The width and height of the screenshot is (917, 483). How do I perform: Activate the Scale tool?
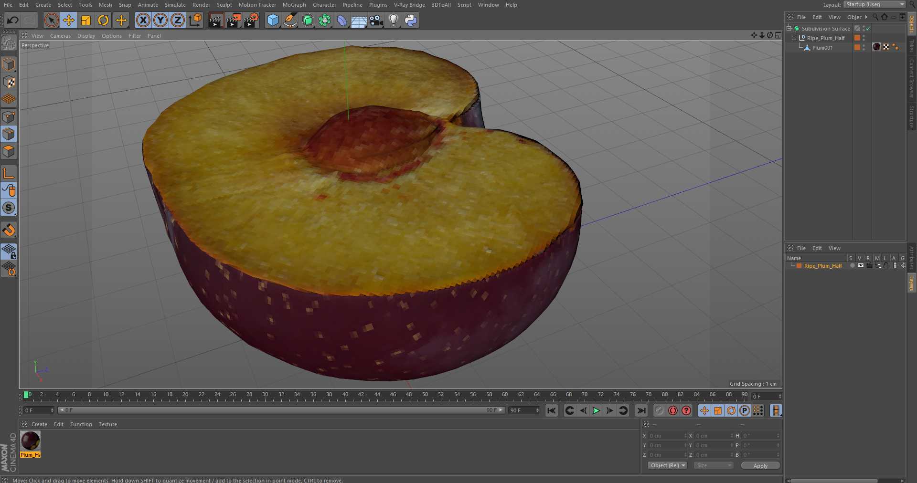[x=85, y=20]
